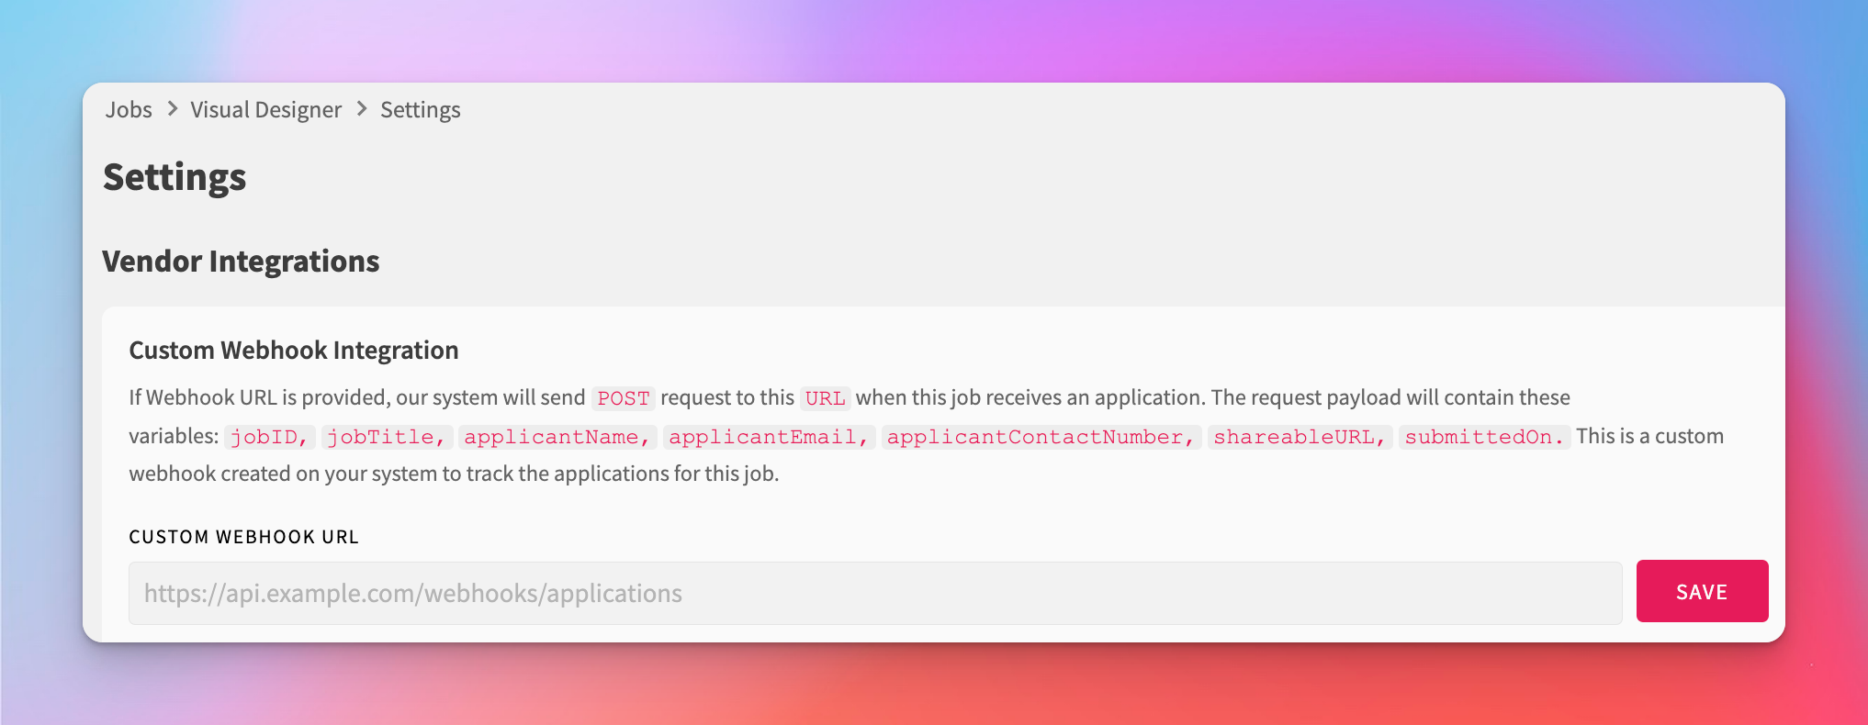
Task: Click the chevron before Settings breadcrumb
Action: [362, 109]
